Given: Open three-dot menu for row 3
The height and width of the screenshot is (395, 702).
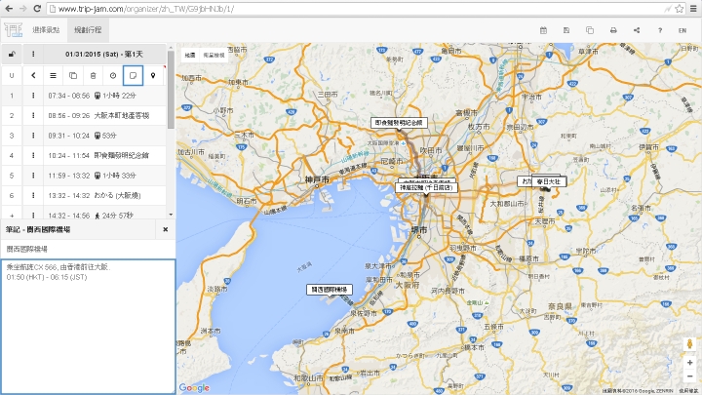Looking at the screenshot, I should [x=33, y=136].
